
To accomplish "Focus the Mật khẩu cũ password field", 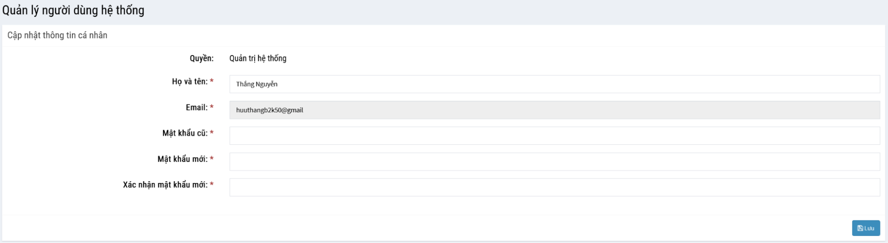I will [554, 136].
